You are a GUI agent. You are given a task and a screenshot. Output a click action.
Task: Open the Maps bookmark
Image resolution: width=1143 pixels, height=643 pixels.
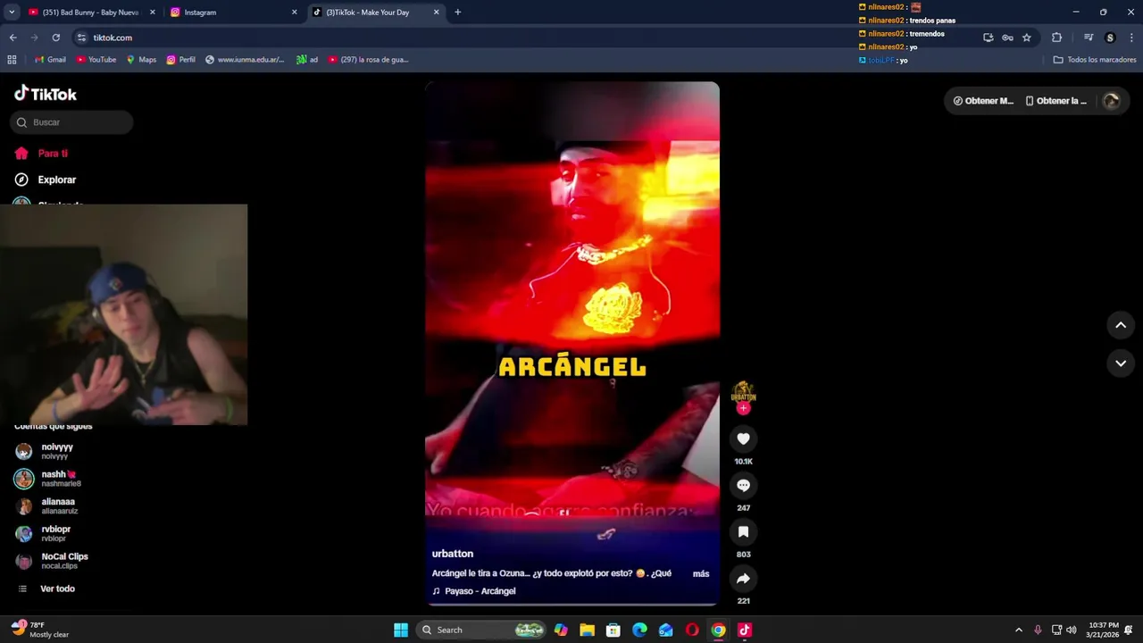tap(141, 60)
